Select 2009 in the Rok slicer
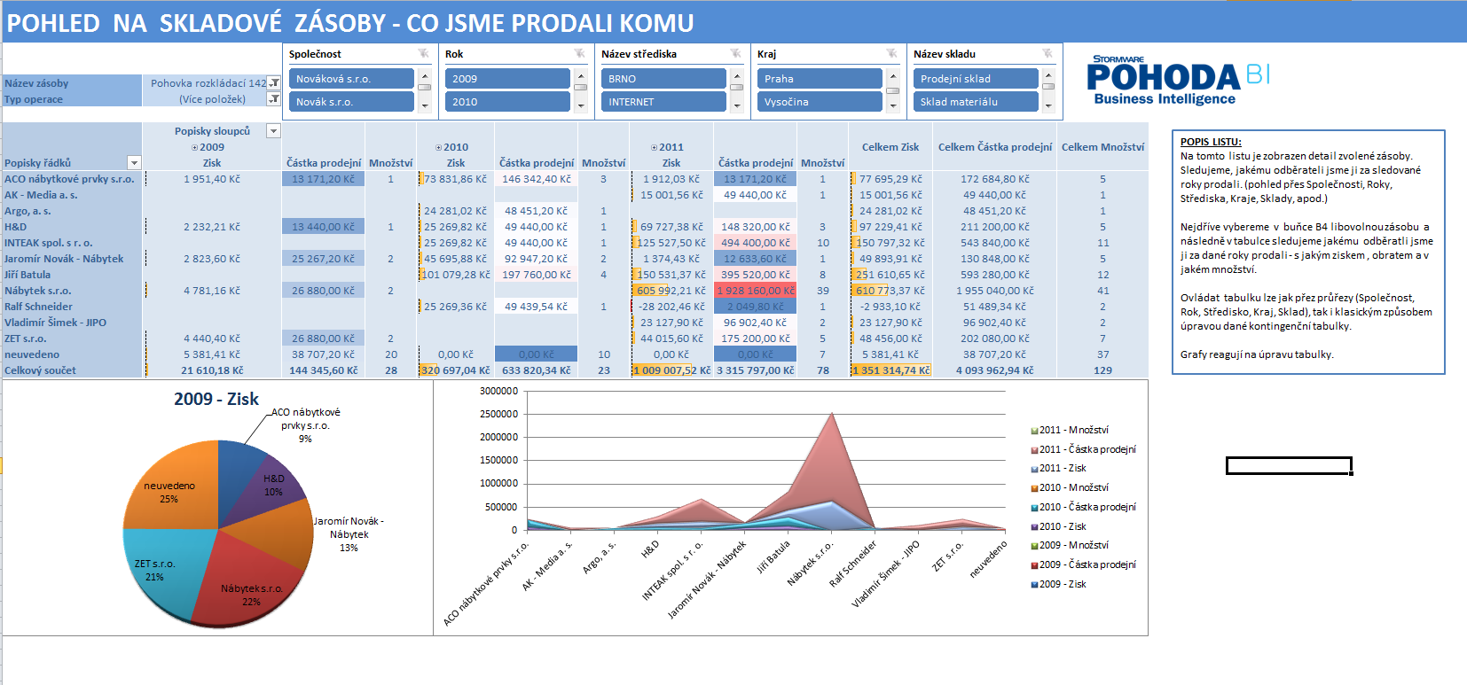The width and height of the screenshot is (1467, 685). coord(506,79)
